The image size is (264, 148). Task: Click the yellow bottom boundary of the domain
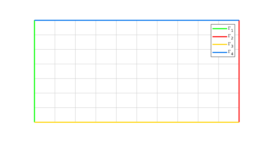(137, 122)
